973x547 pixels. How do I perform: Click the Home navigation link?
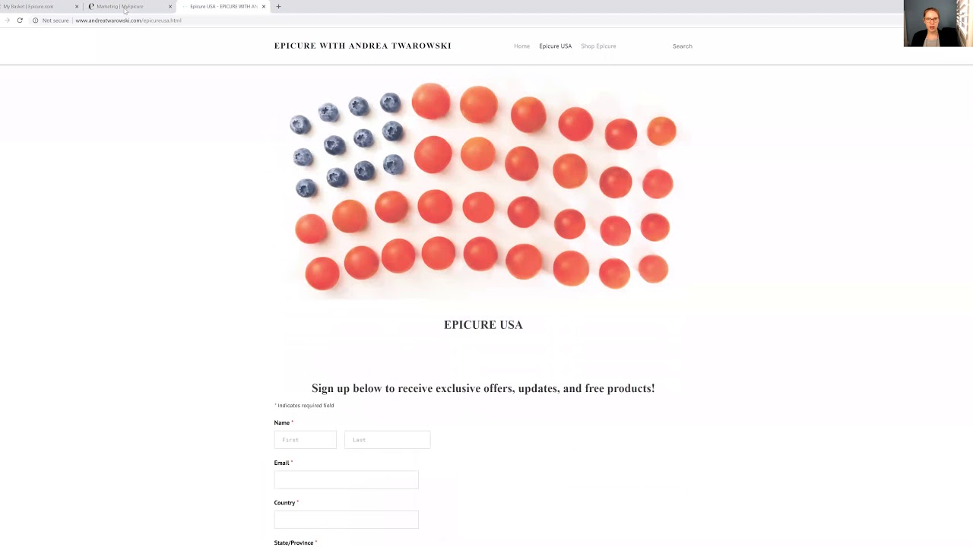pyautogui.click(x=521, y=46)
